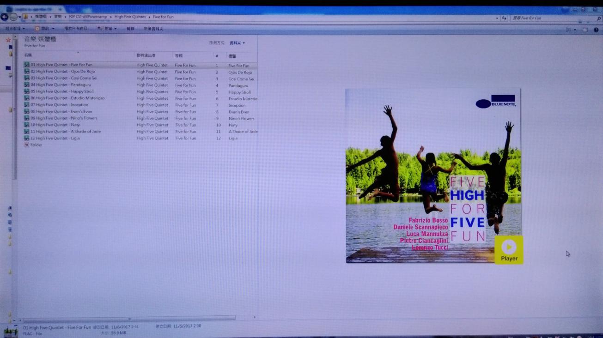Expand the 資料夾 arrange-by dropdown
This screenshot has height=338, width=603.
click(237, 43)
